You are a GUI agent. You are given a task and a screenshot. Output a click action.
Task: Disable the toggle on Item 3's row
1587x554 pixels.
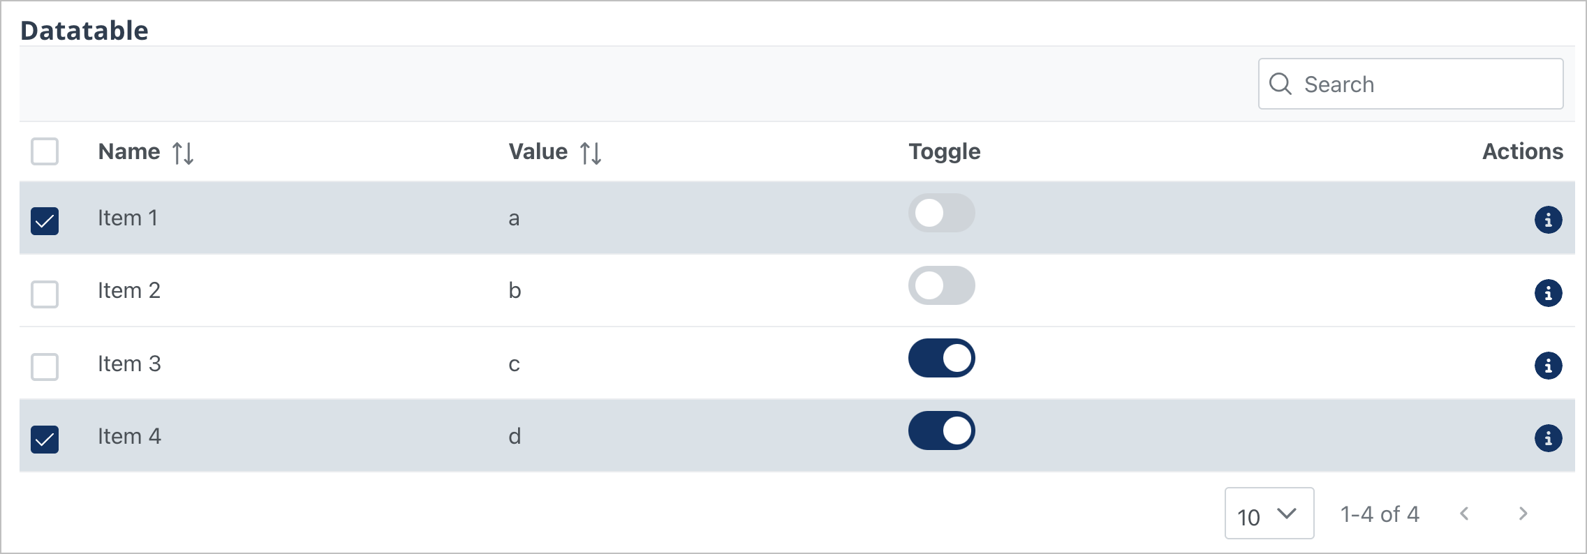(941, 358)
